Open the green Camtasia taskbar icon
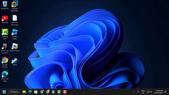169x95 pixels. click(x=59, y=92)
